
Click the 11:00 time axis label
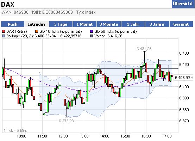42,136
